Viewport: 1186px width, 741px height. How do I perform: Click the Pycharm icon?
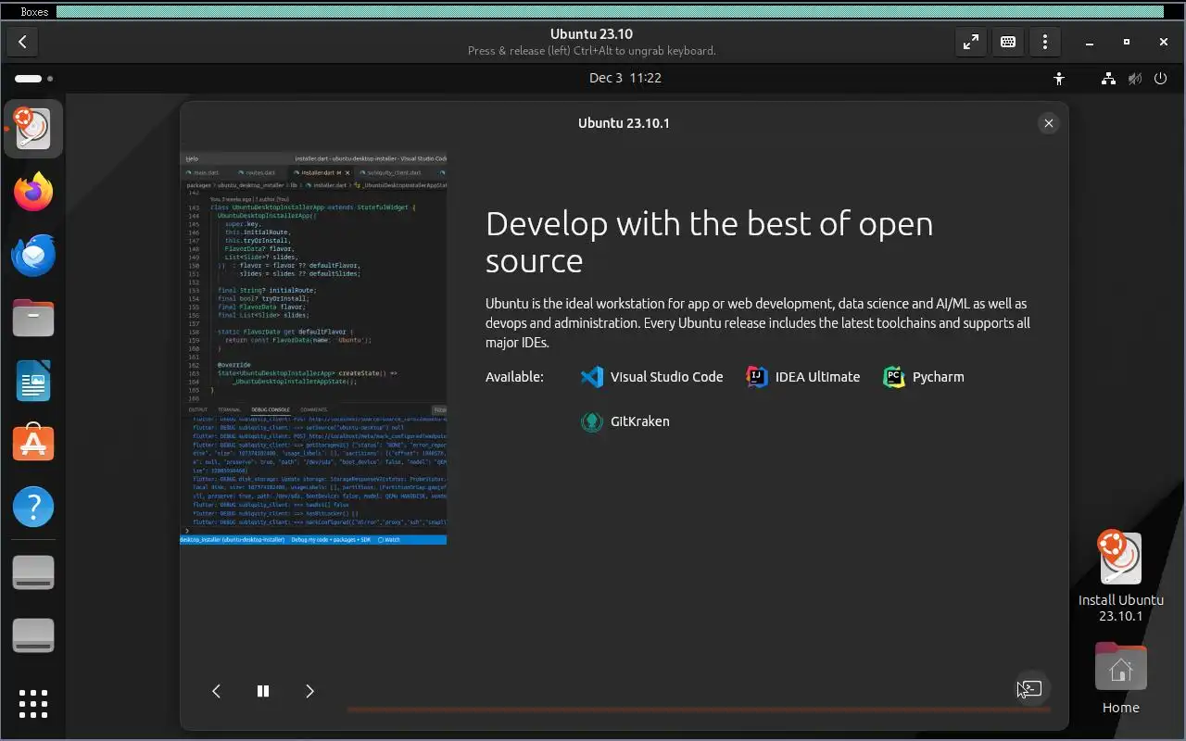point(893,377)
